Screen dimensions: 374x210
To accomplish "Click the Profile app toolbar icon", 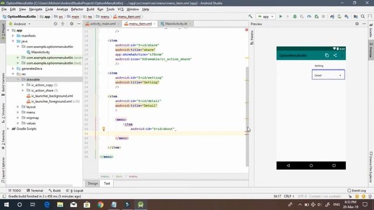I will [x=309, y=16].
